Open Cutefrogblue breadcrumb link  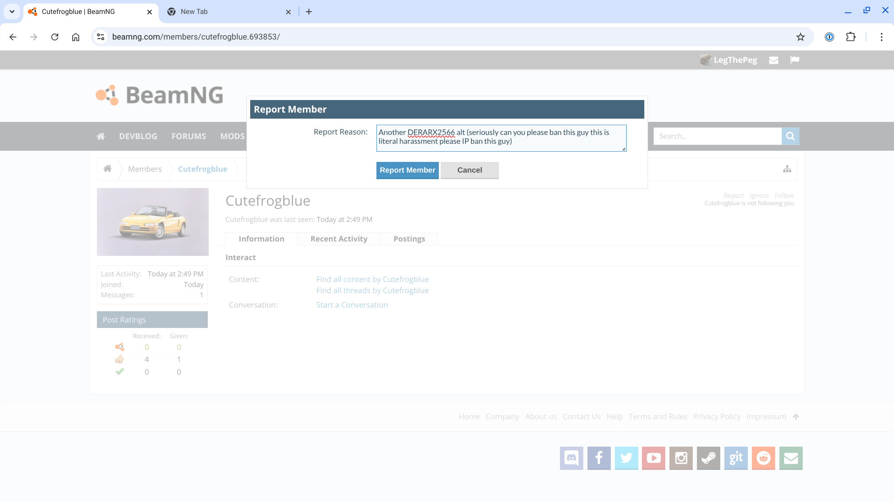[203, 169]
